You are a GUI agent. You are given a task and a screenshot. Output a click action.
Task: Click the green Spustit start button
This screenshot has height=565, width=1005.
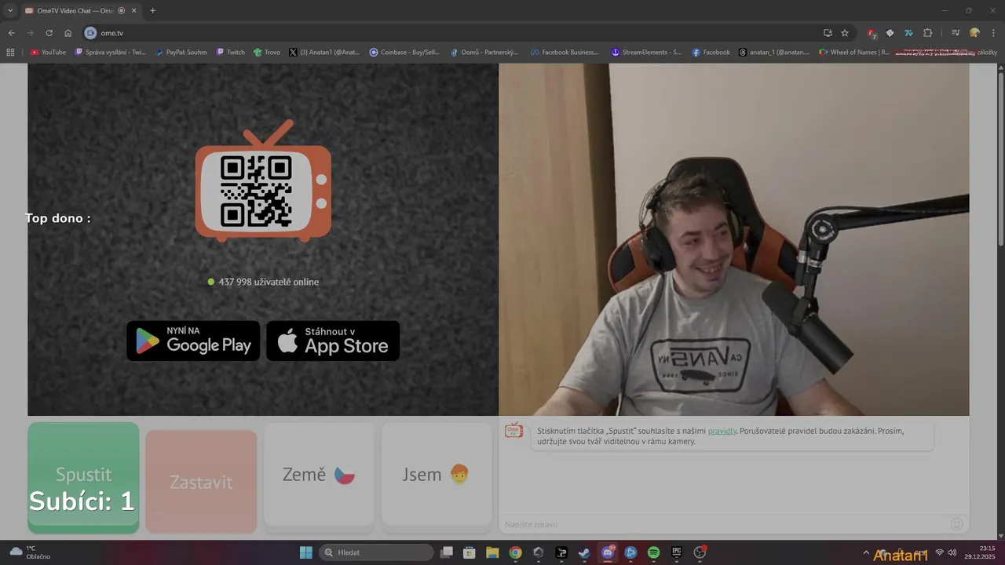(83, 478)
